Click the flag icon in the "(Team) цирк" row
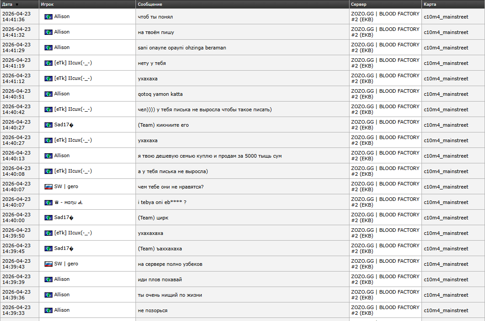 coord(49,218)
